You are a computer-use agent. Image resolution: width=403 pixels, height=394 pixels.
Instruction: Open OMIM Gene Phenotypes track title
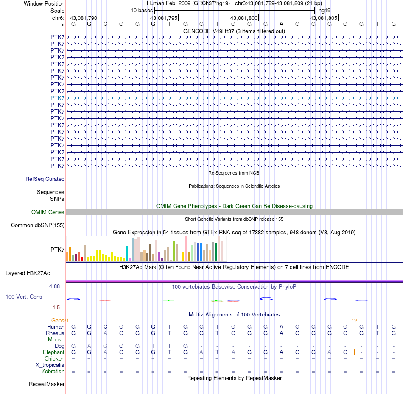[234, 206]
